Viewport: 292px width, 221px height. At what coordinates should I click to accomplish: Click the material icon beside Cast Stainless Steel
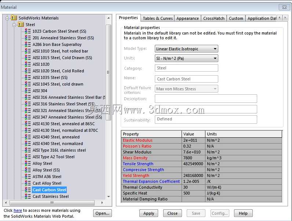(x=28, y=196)
